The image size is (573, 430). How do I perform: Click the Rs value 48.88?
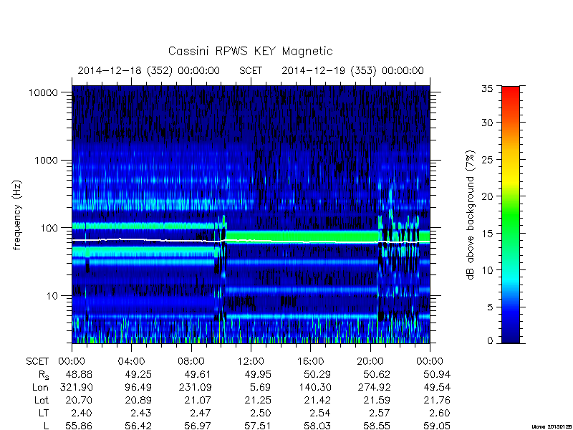point(79,374)
